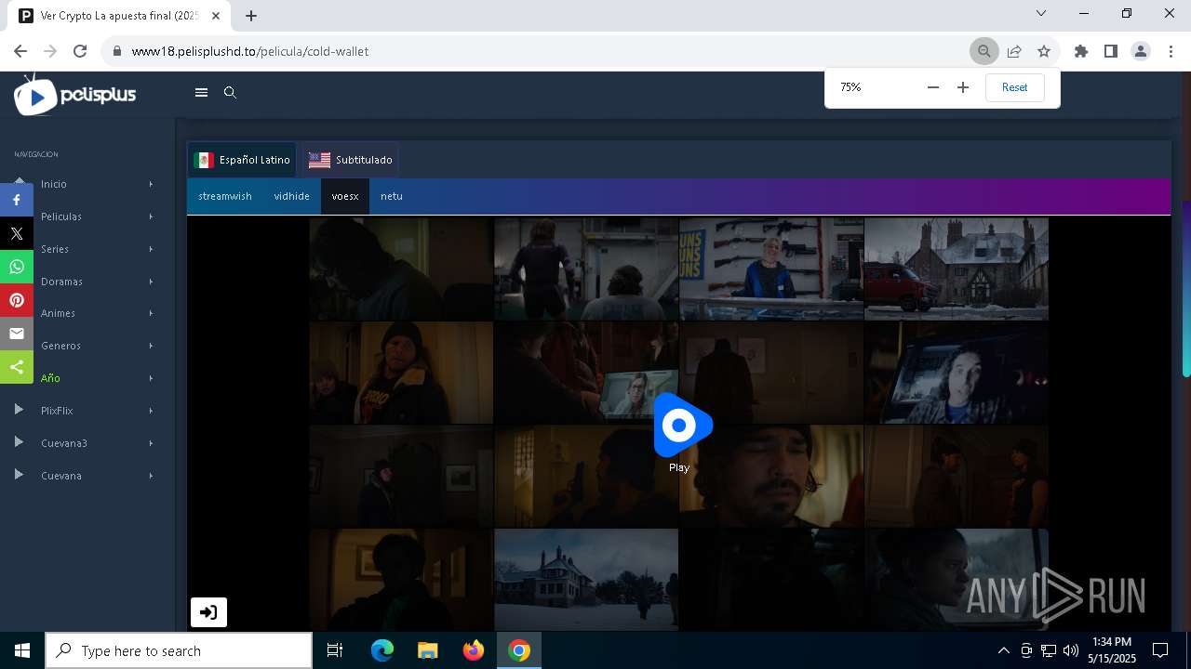This screenshot has width=1191, height=669.
Task: Expand the Peliculas submenu arrow
Action: point(151,216)
